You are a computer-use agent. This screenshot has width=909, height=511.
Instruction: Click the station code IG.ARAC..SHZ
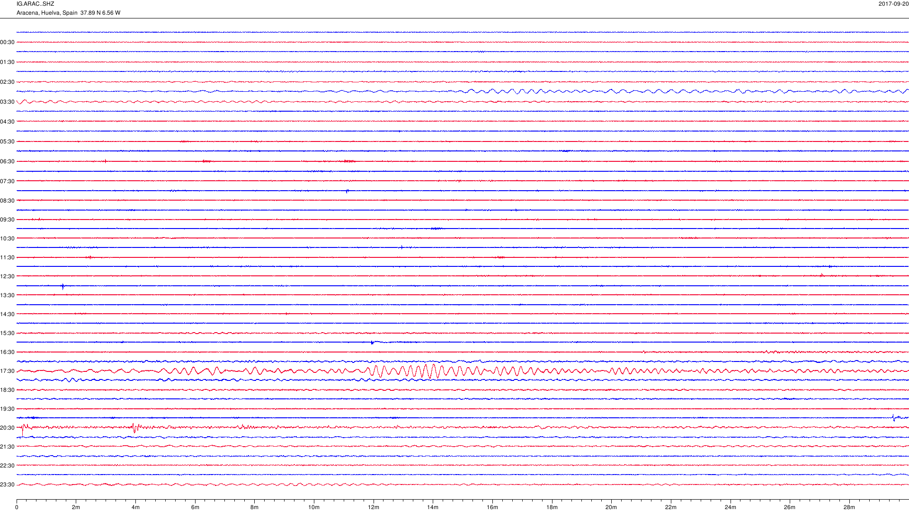point(35,4)
